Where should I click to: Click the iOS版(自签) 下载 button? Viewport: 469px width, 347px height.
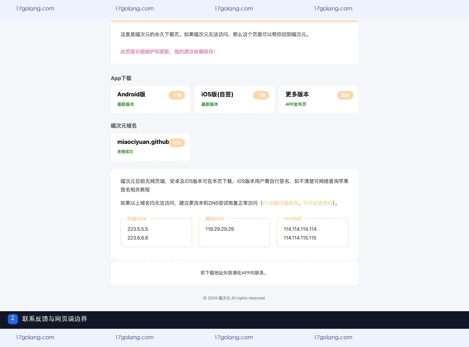[261, 95]
